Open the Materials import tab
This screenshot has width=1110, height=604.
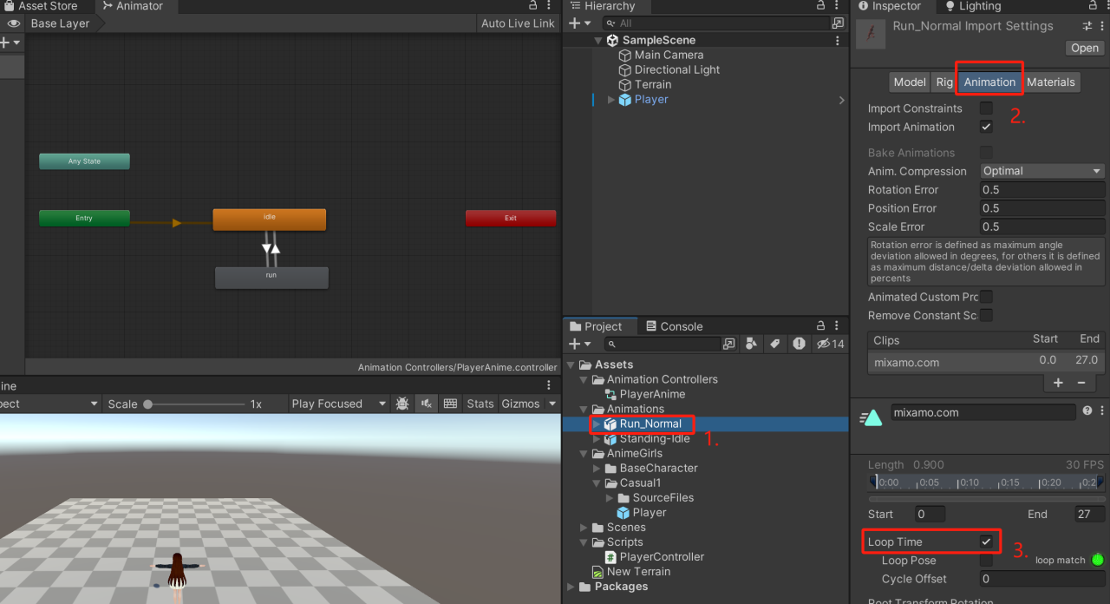click(1051, 82)
